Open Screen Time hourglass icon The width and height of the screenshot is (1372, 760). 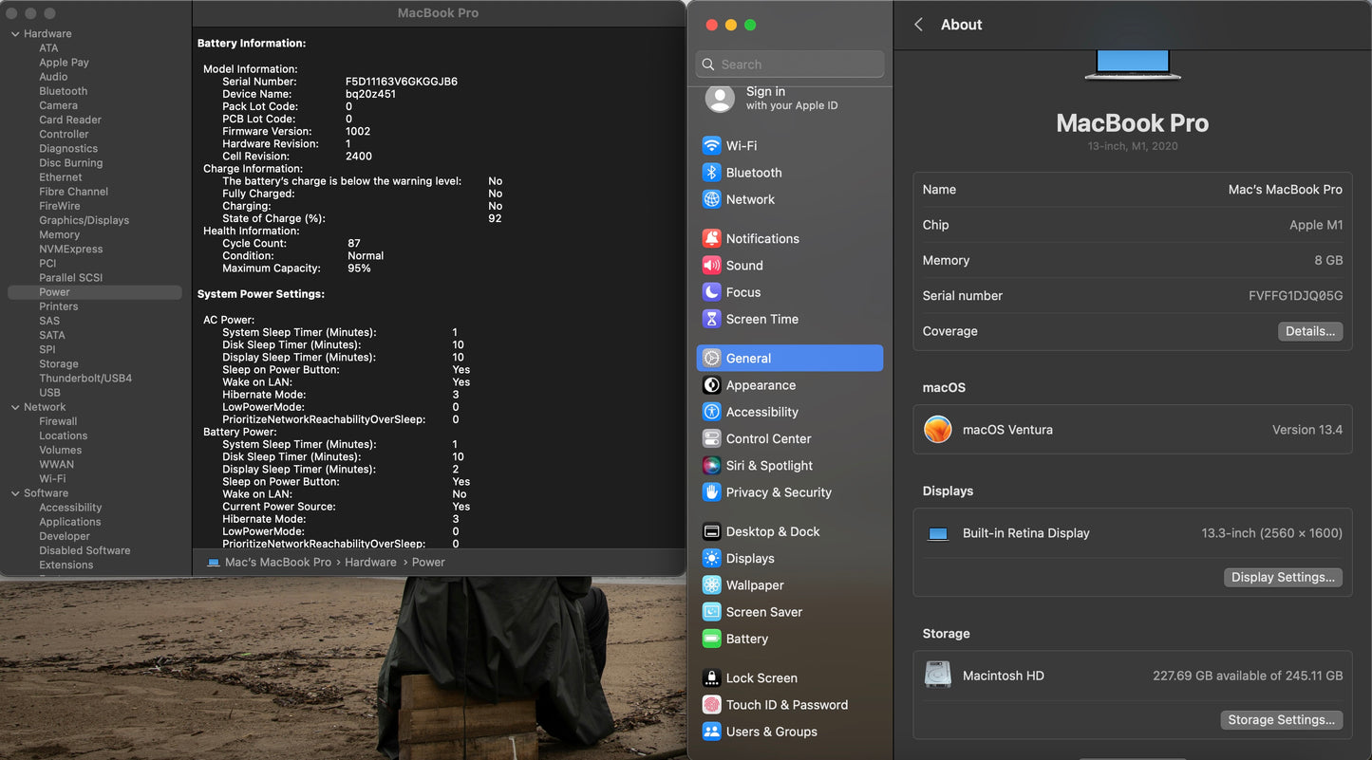click(x=711, y=320)
